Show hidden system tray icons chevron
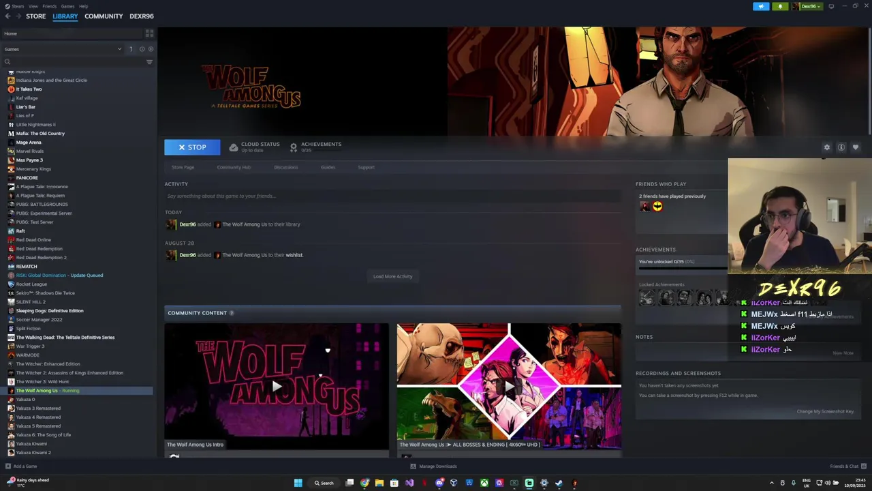The image size is (872, 491). pyautogui.click(x=772, y=483)
